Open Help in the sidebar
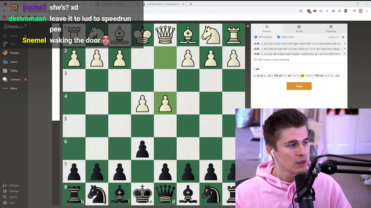Screen dimensions: 371x208 click(9, 203)
